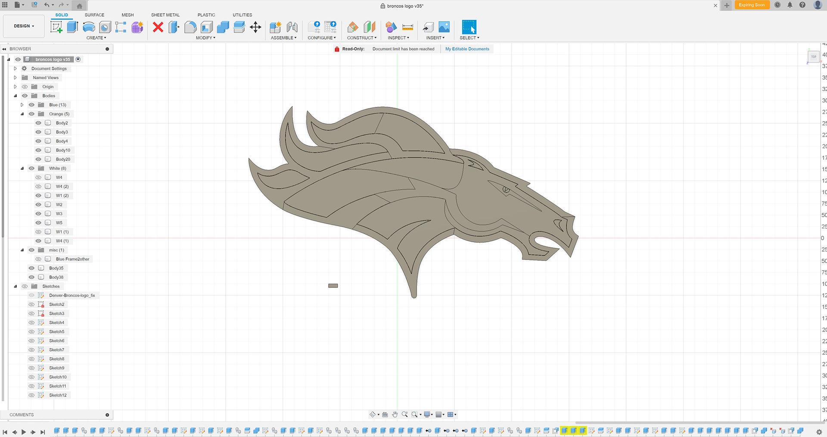827x437 pixels.
Task: Show the W4 body via eye icon
Action: [x=38, y=177]
